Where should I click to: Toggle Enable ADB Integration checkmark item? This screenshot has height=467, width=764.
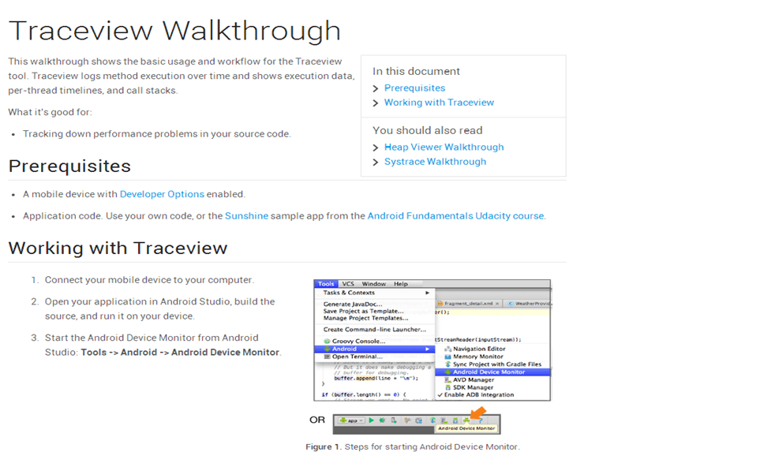[x=476, y=395]
